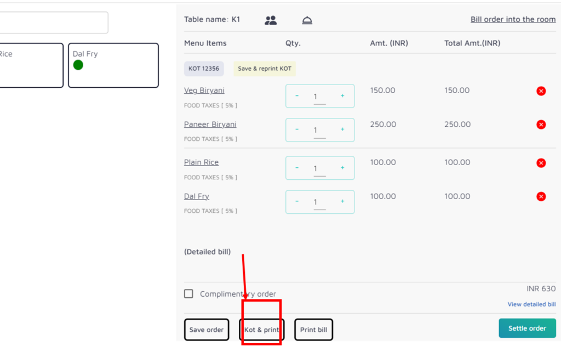Decrease Paneer Biryani quantity with minus
Image resolution: width=561 pixels, height=351 pixels.
pos(297,129)
